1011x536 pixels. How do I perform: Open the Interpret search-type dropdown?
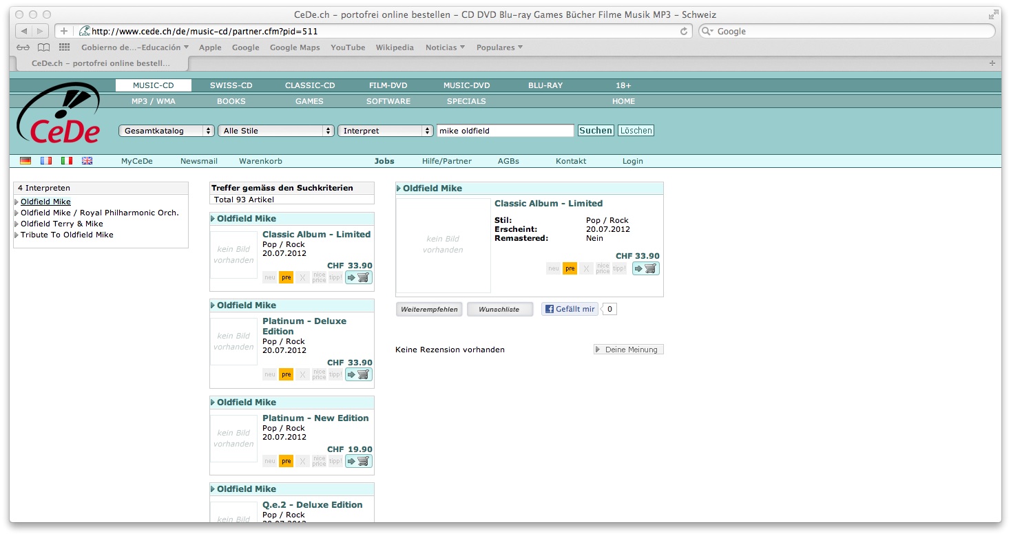(x=386, y=131)
